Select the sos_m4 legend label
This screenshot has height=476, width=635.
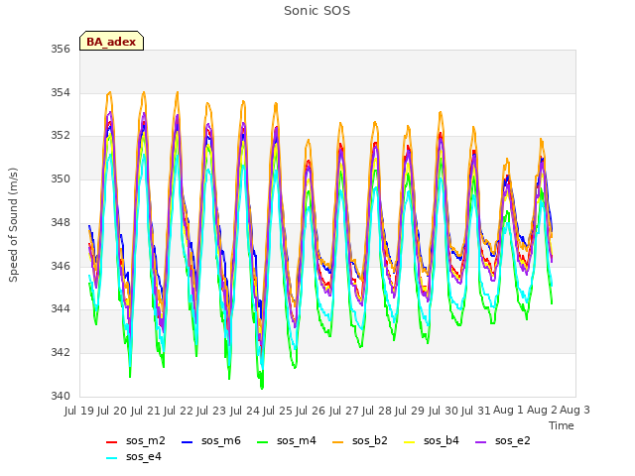(297, 440)
